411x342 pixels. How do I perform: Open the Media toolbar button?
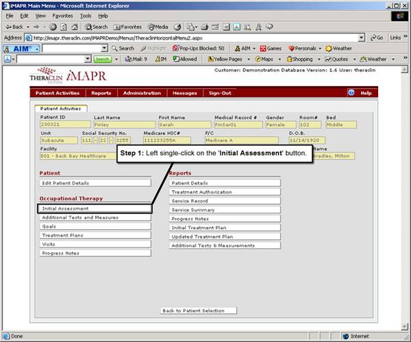coord(159,27)
